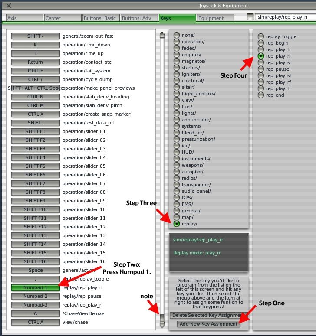Select the Numpad-1 key button
Screen dimensions: 316x336
coord(36,287)
